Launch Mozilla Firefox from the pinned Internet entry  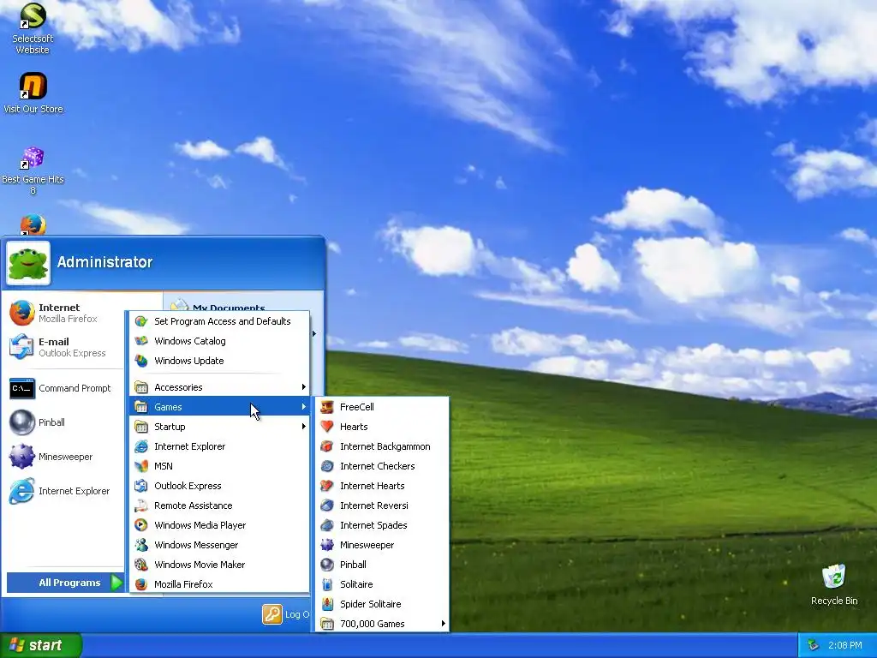click(63, 313)
